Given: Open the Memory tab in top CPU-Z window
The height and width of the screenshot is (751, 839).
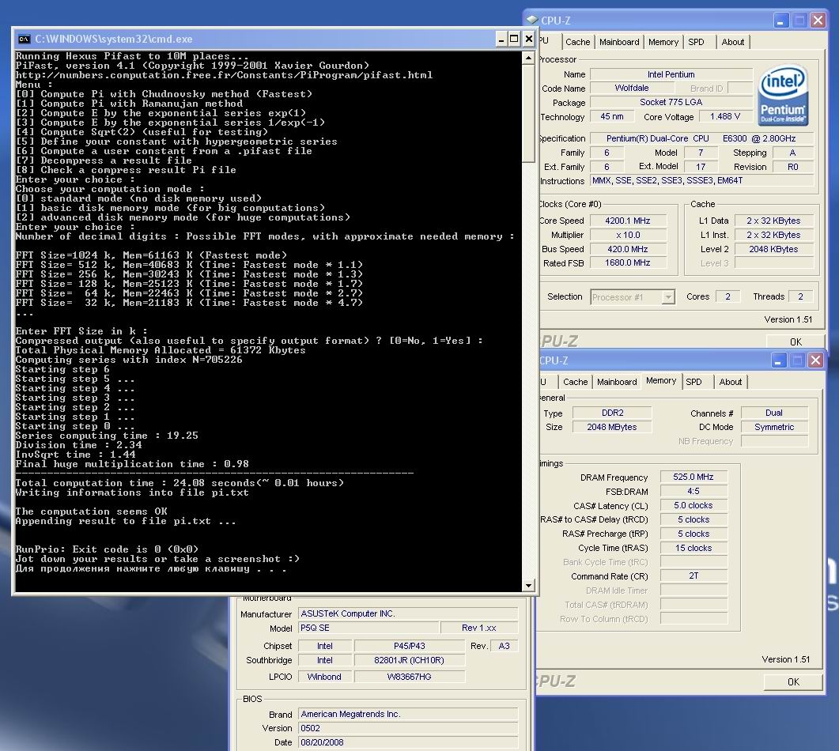Looking at the screenshot, I should click(663, 42).
